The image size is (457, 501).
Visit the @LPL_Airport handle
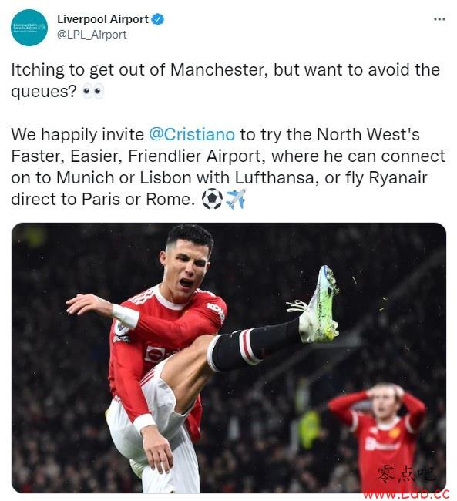[92, 35]
